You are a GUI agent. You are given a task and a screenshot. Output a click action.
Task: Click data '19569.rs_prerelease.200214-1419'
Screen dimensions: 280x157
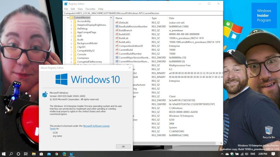pos(186,38)
